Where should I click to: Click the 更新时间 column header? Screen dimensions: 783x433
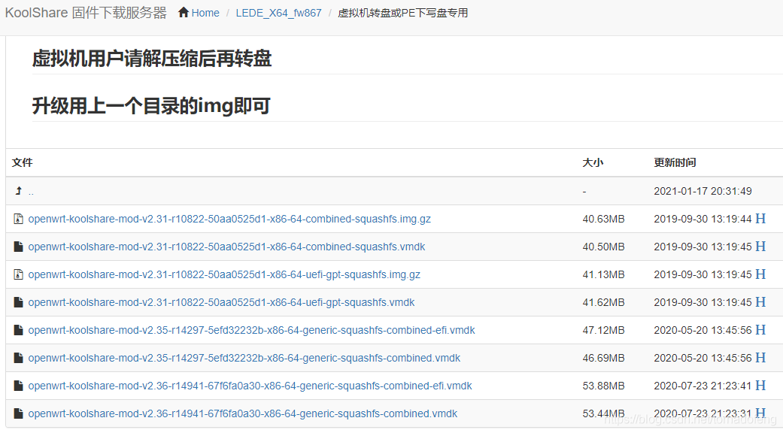[675, 162]
